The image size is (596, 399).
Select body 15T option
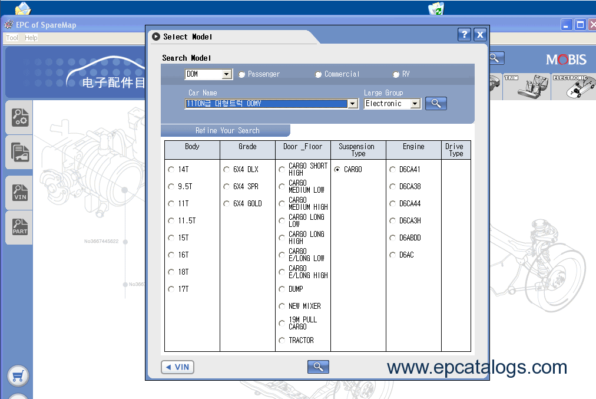coord(171,238)
